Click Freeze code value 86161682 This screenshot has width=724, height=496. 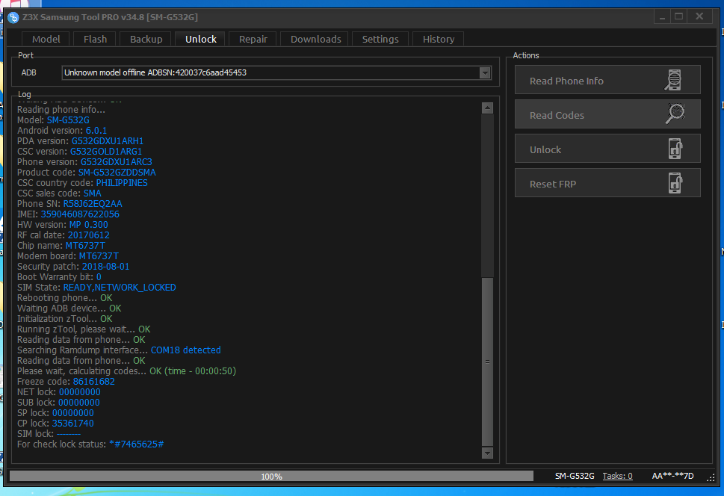(x=93, y=382)
